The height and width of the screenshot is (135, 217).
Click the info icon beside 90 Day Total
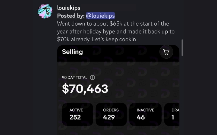[92, 77]
